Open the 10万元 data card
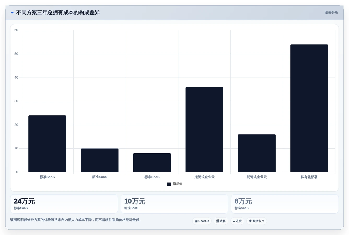The width and height of the screenshot is (349, 235). 174,204
